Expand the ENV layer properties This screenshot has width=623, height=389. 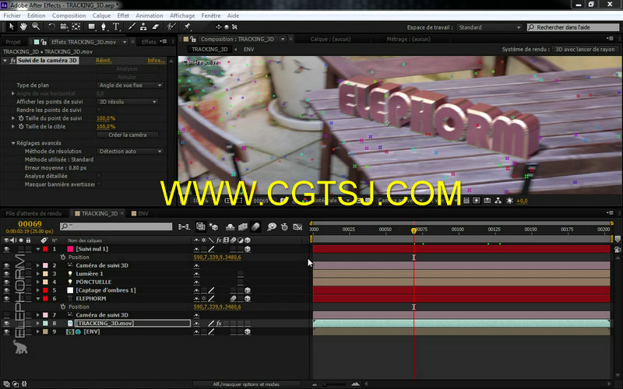pos(38,332)
